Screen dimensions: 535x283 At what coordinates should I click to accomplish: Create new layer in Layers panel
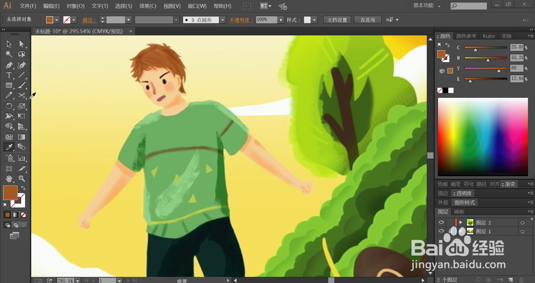point(511,280)
